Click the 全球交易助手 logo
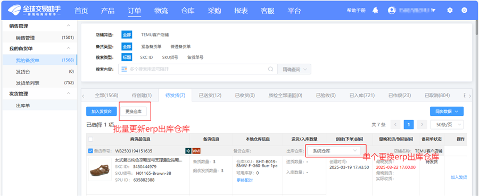 34,10
